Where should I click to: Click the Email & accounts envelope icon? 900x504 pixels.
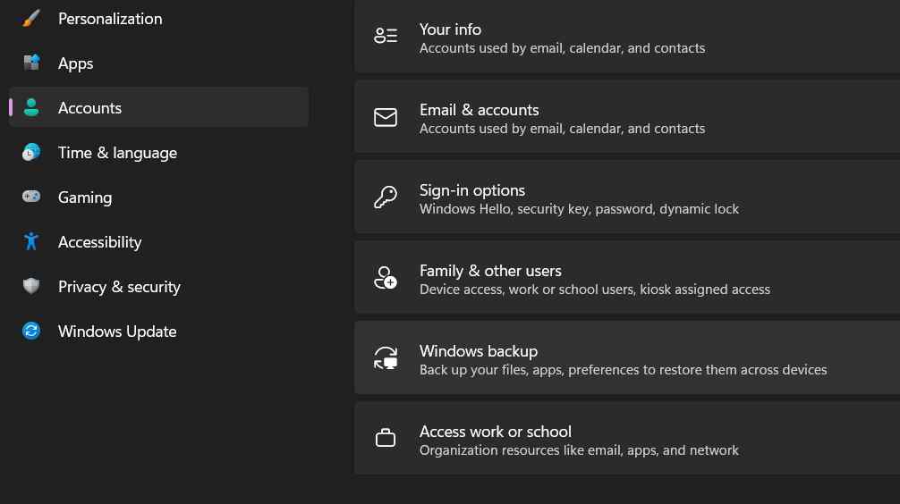(x=386, y=117)
